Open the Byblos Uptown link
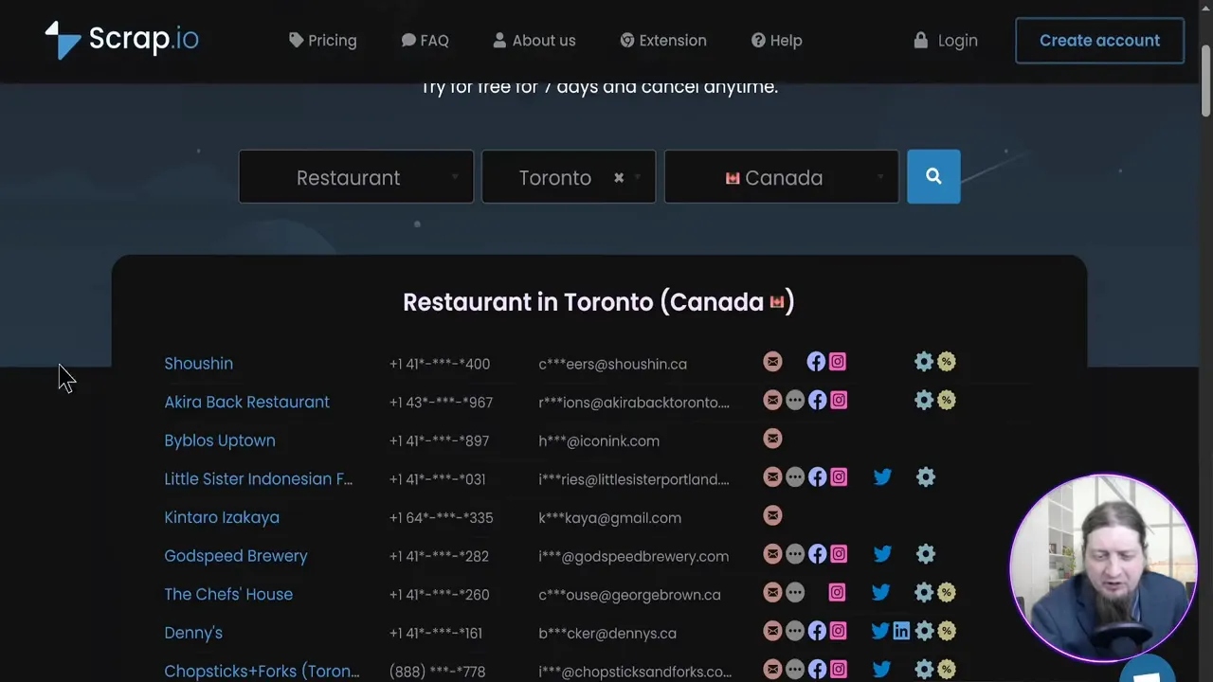 (220, 440)
